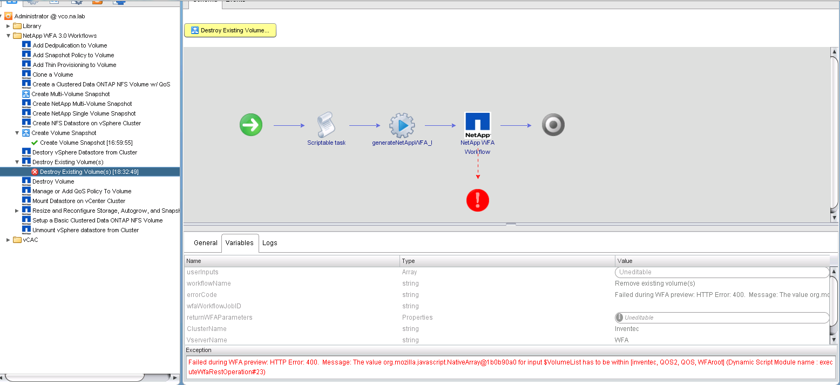
Task: Select the VserverName variable row
Action: click(x=507, y=340)
